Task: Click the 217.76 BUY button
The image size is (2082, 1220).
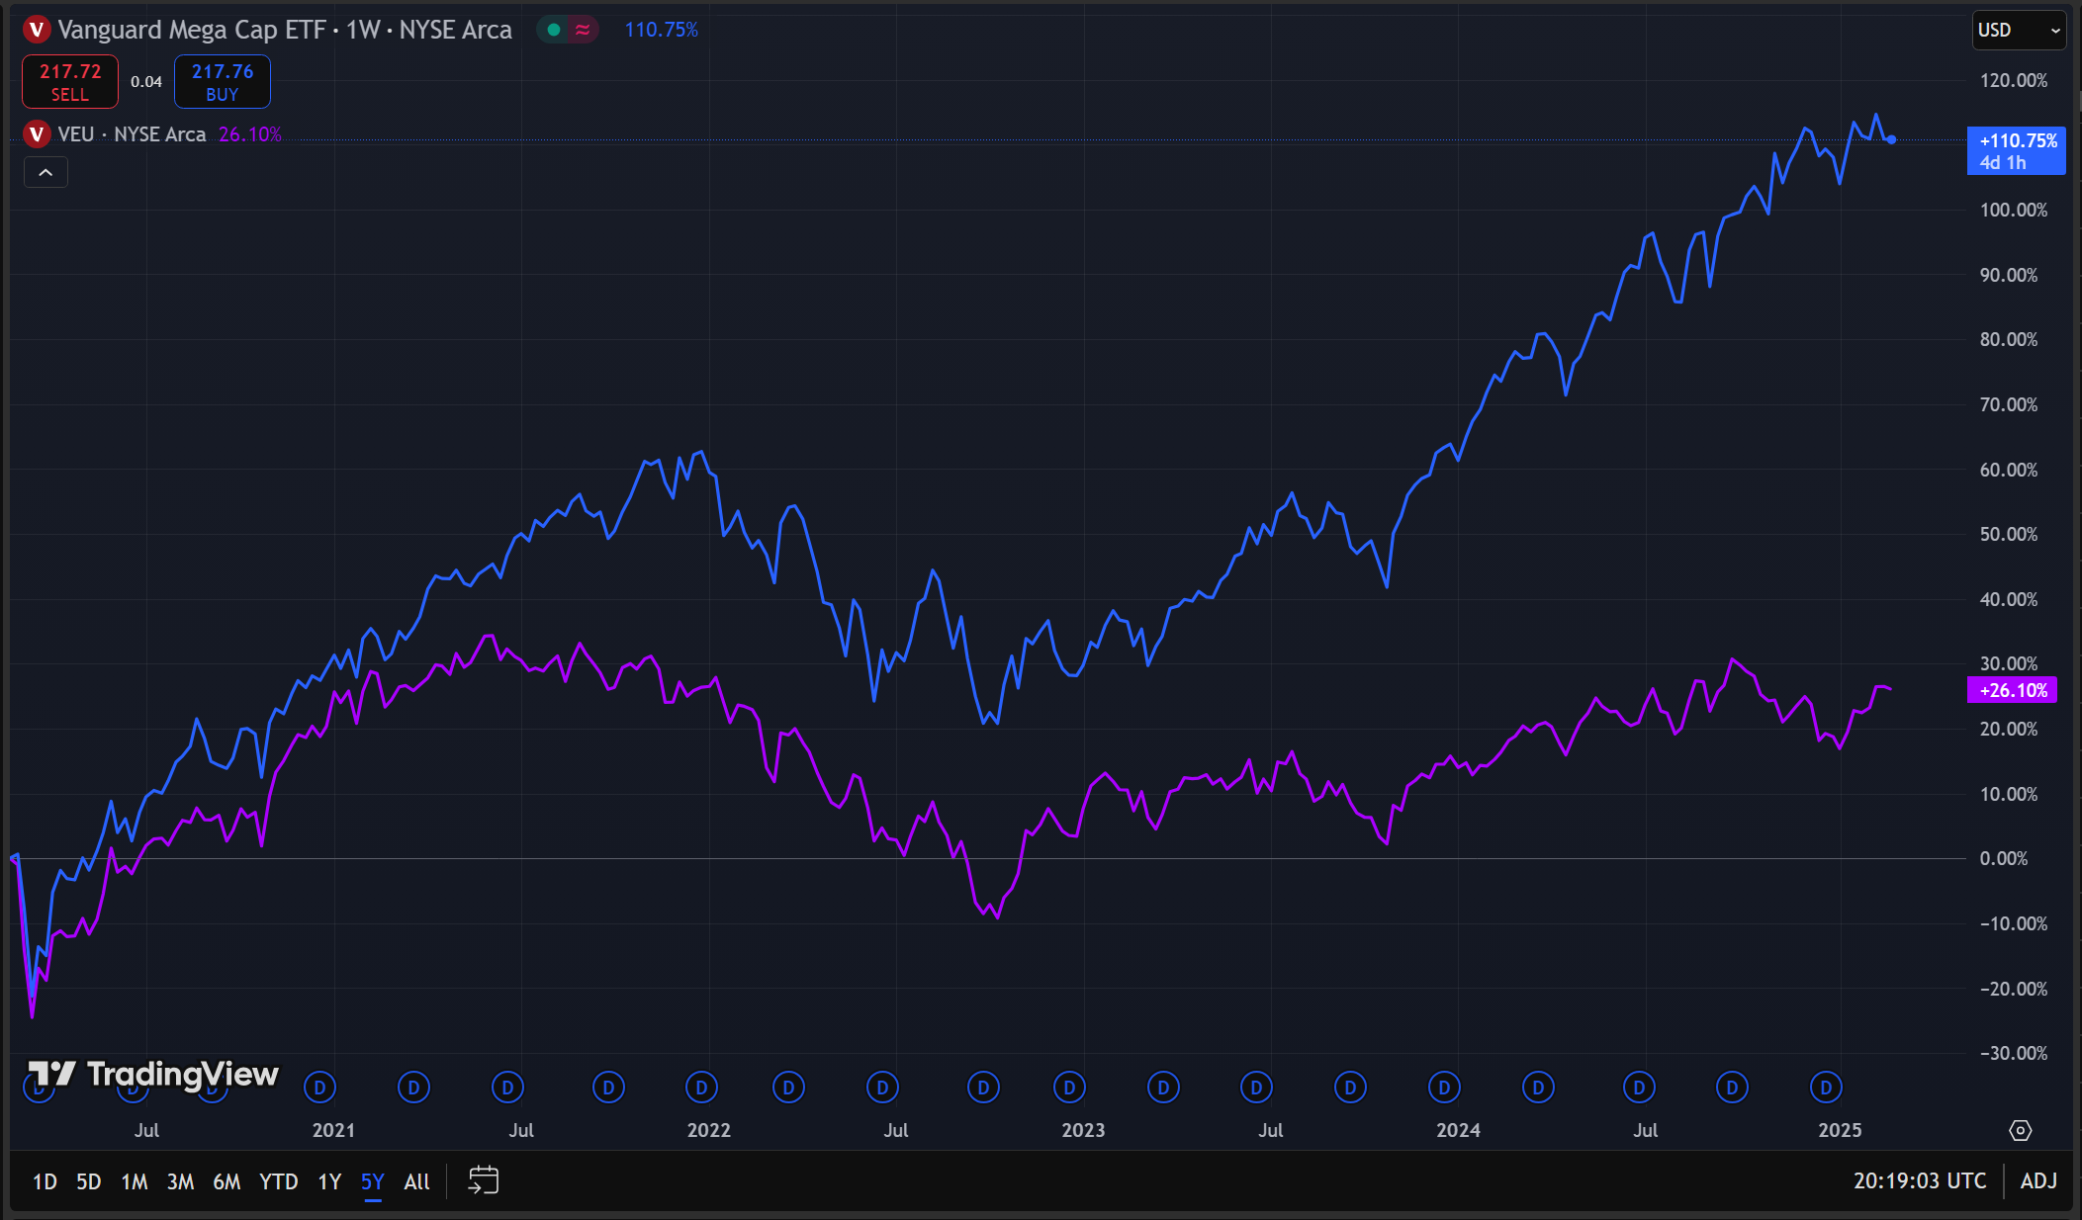Action: point(223,82)
